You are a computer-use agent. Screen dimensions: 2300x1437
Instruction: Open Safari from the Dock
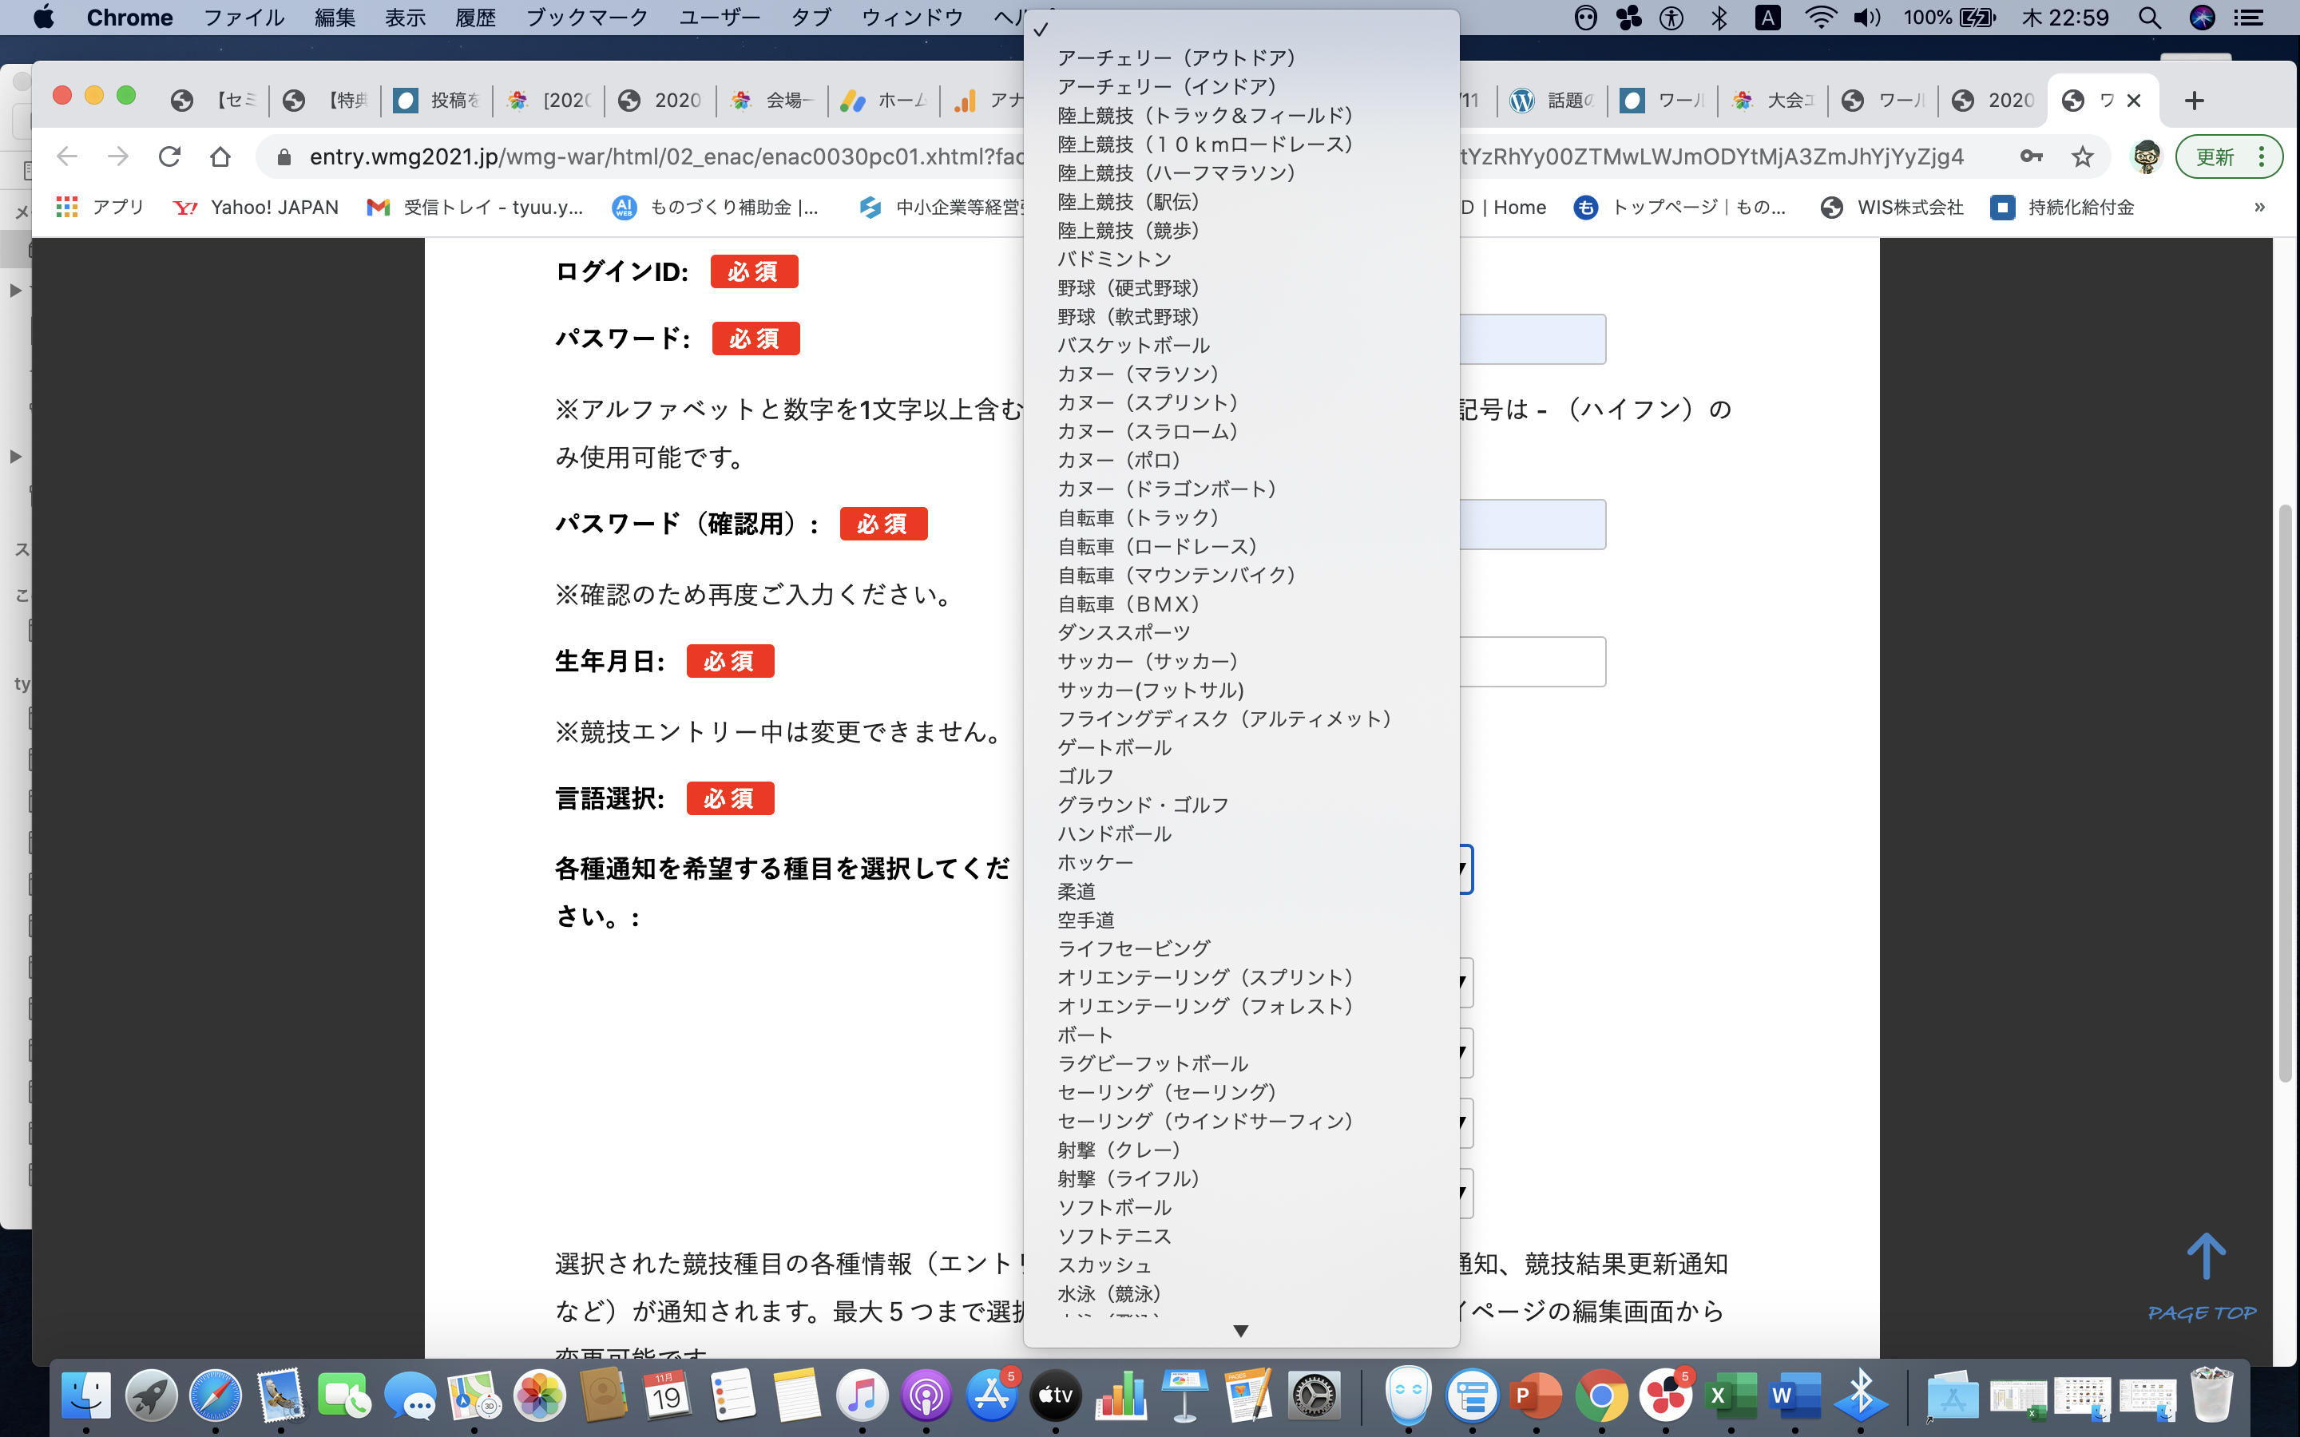[x=216, y=1395]
